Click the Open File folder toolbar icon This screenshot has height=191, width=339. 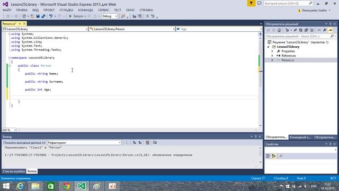click(x=32, y=16)
